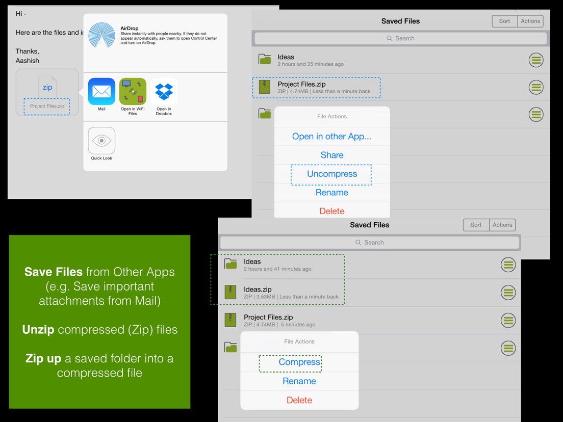The height and width of the screenshot is (422, 563).
Task: Click the 'Ideas.zip' file name
Action: pyautogui.click(x=258, y=289)
